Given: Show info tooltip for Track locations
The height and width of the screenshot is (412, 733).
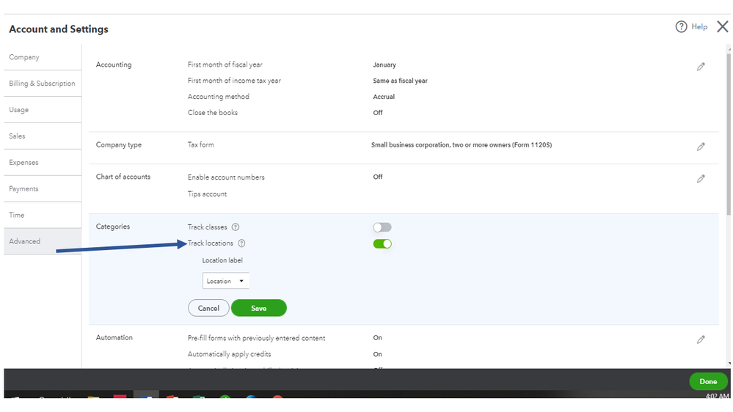Looking at the screenshot, I should tap(241, 243).
